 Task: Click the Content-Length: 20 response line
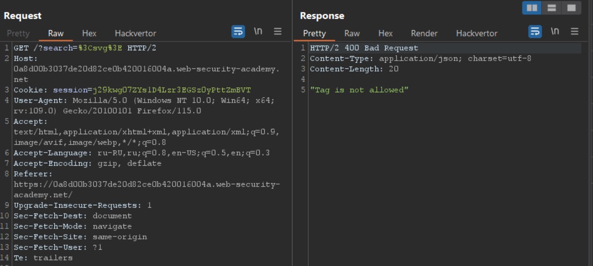[354, 69]
